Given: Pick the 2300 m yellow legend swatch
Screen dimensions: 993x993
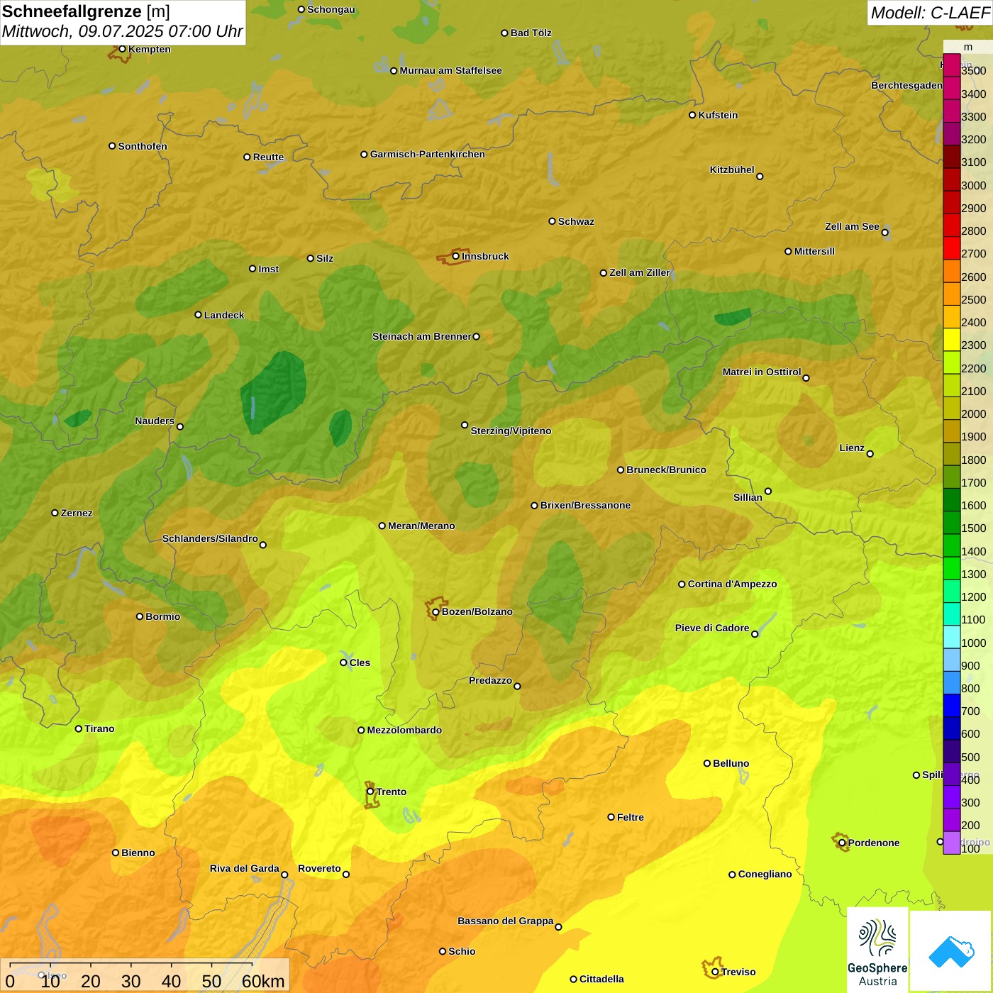Looking at the screenshot, I should click(952, 340).
